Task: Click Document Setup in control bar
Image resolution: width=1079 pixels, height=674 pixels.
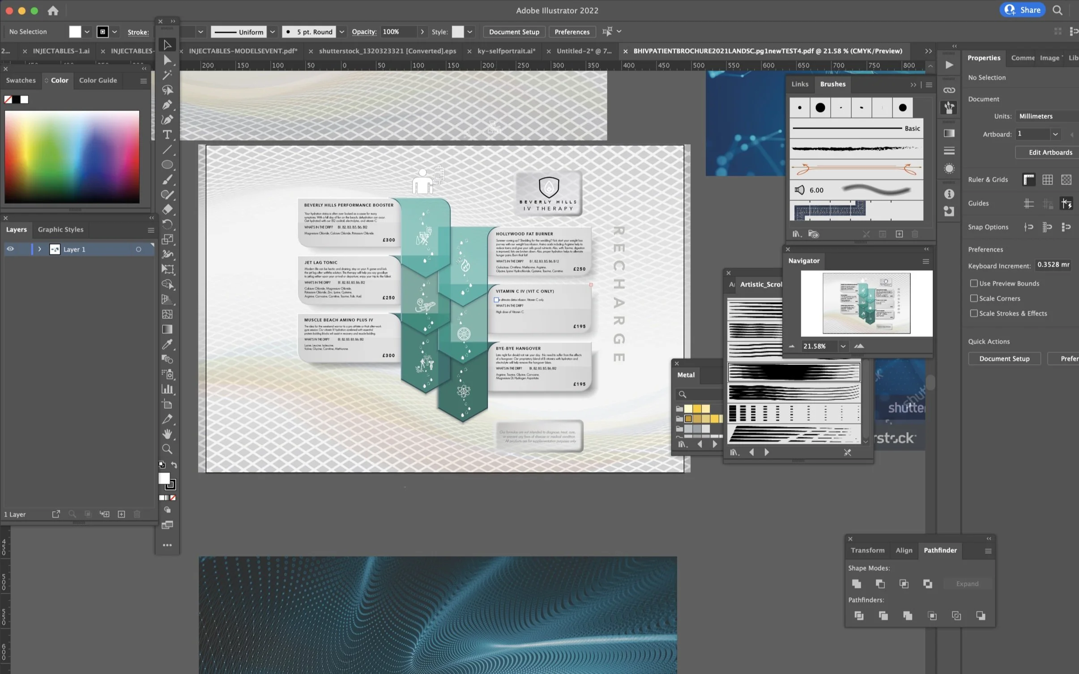Action: pyautogui.click(x=514, y=32)
